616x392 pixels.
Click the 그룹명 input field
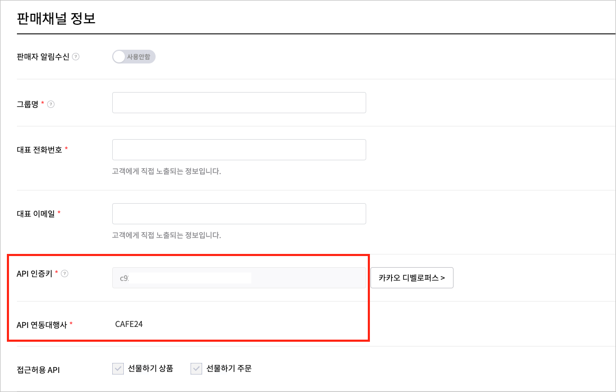click(x=239, y=103)
